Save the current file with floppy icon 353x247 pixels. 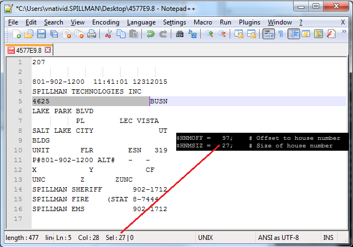coord(41,34)
